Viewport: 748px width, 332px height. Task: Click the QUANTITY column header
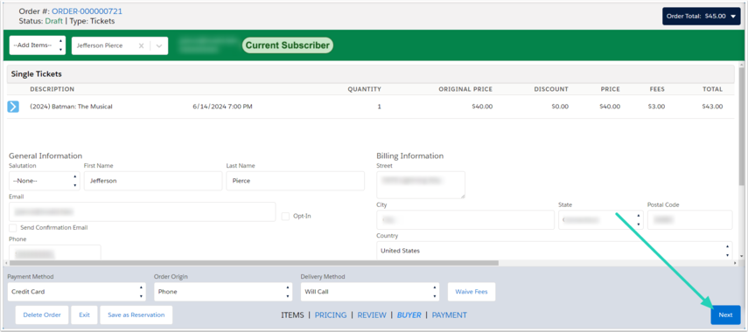click(x=364, y=89)
